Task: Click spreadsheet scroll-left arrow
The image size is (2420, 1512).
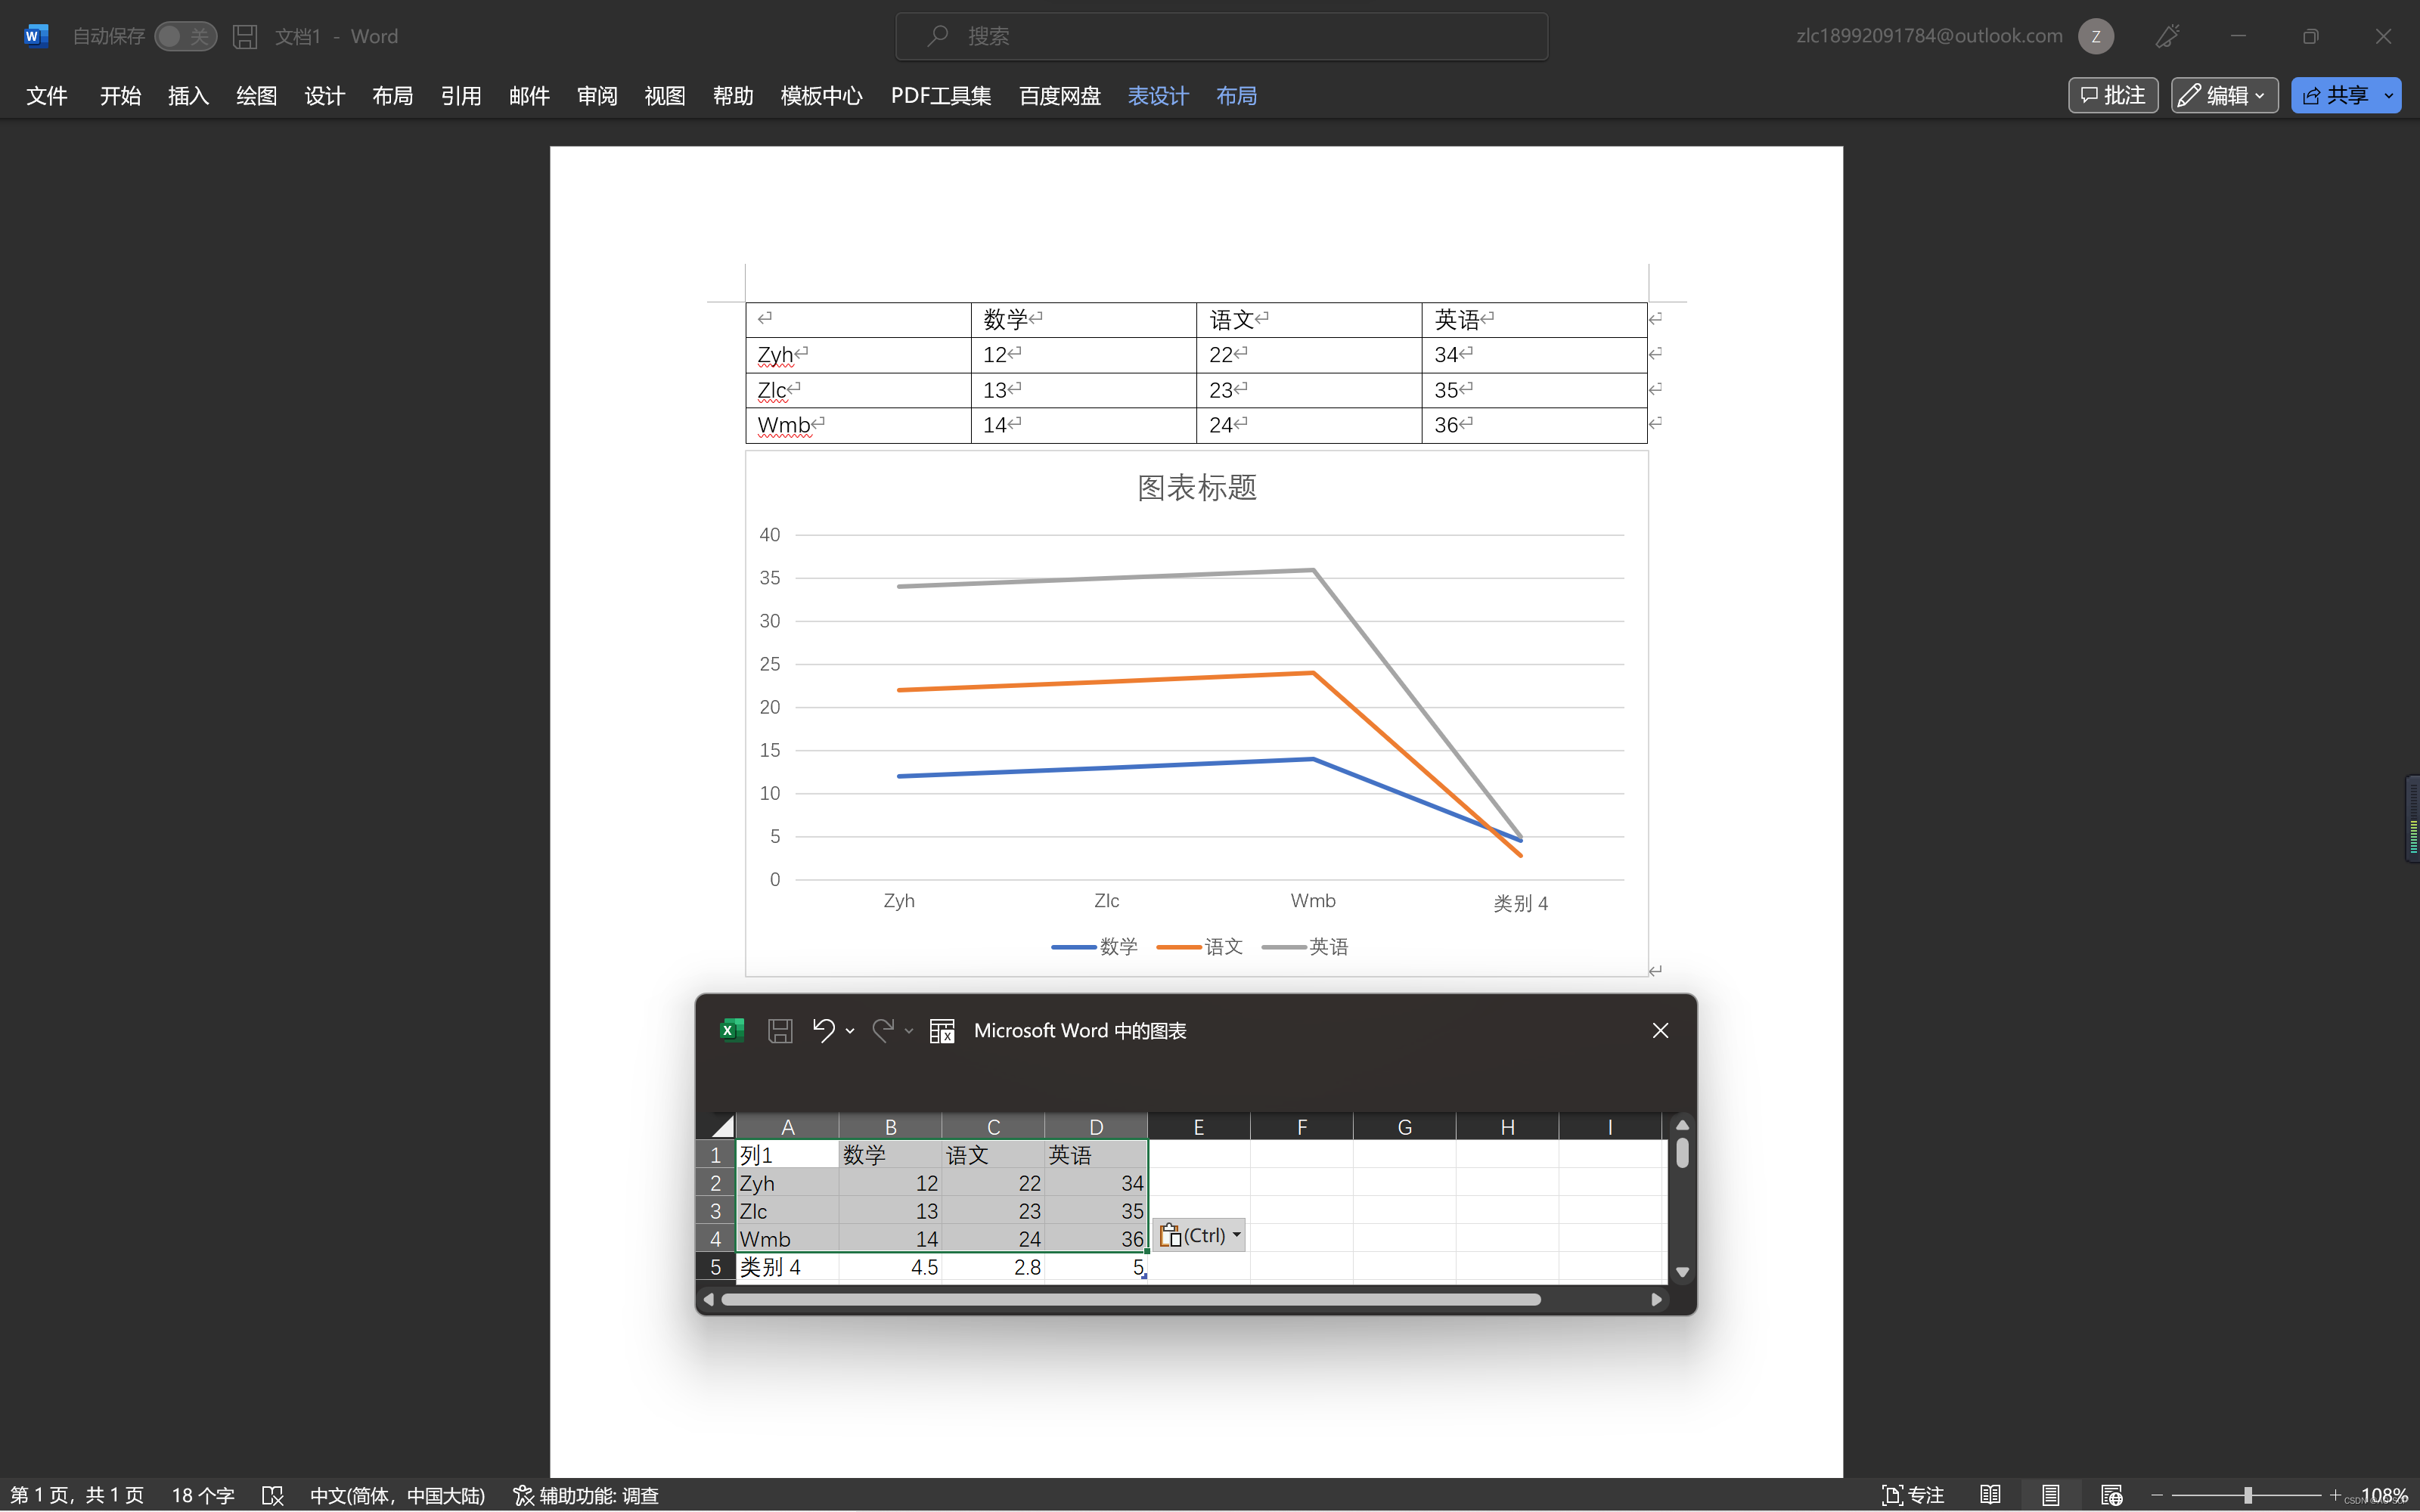Action: pos(708,1299)
